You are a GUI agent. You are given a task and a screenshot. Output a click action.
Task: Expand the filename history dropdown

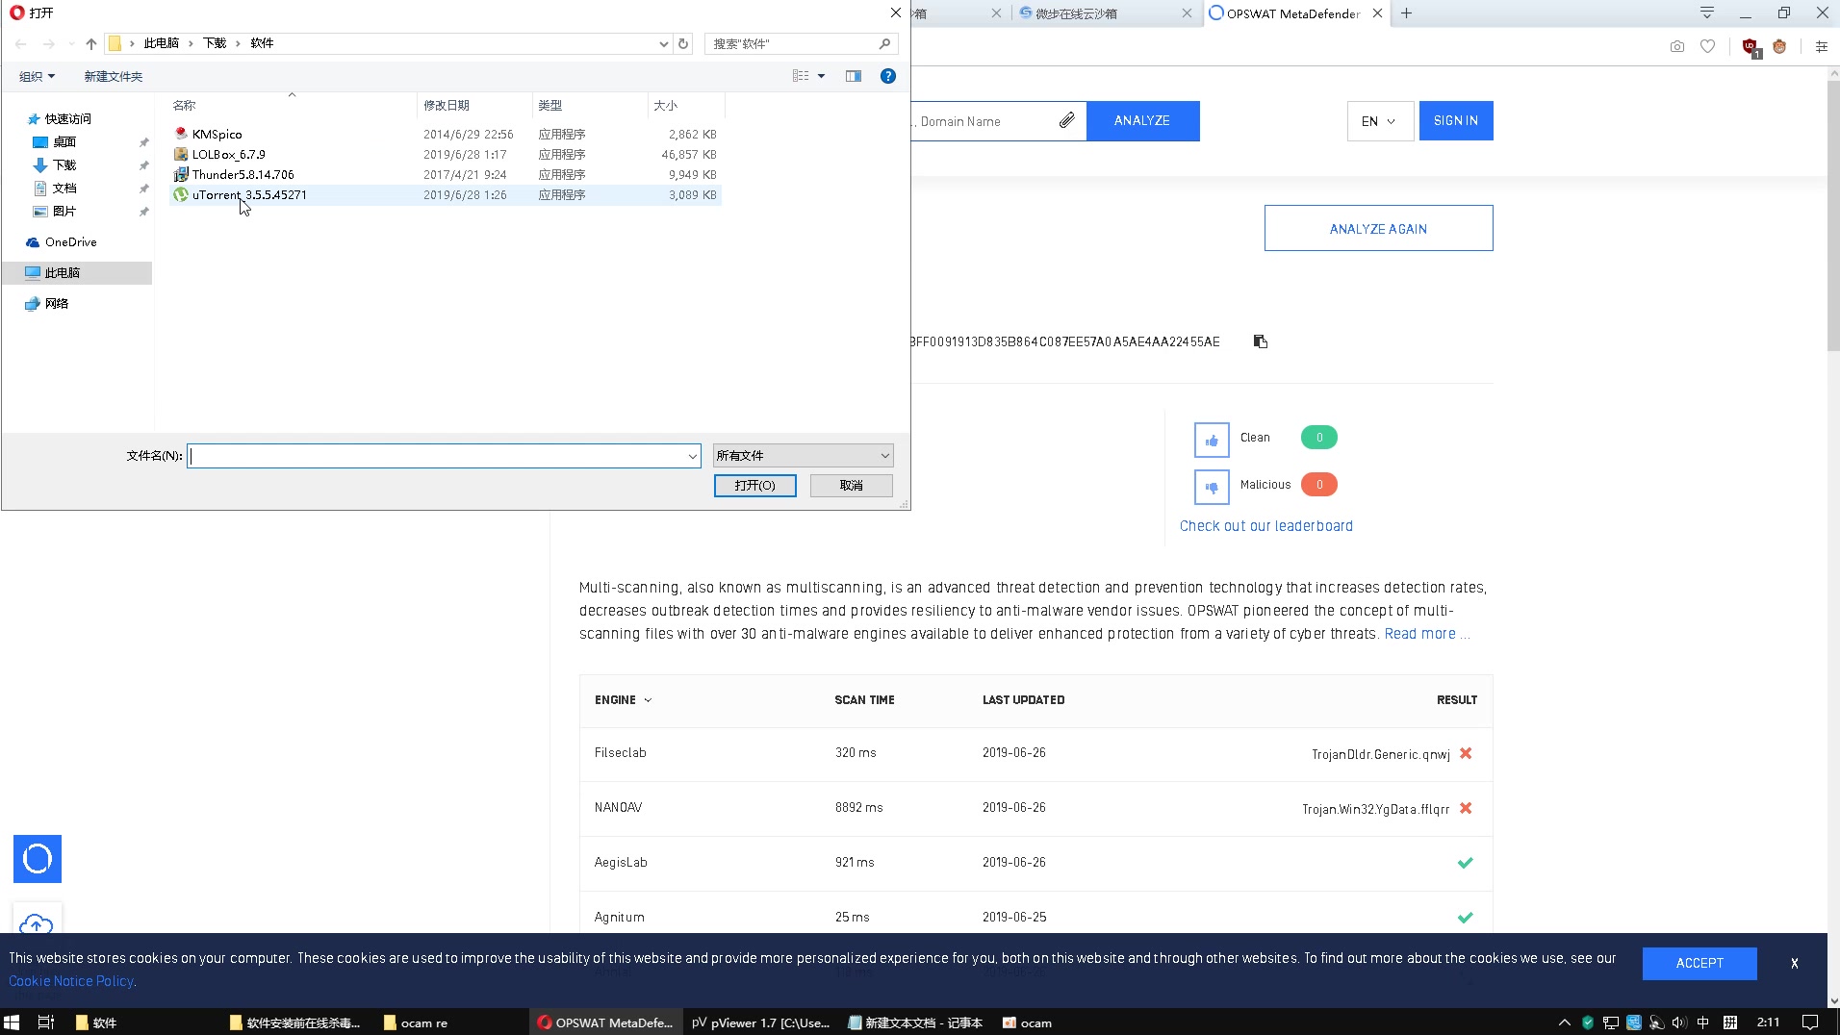(693, 456)
